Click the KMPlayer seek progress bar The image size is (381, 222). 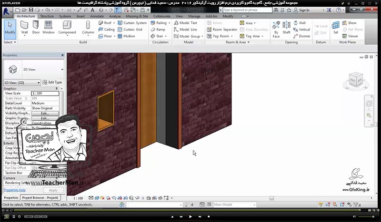(187, 210)
